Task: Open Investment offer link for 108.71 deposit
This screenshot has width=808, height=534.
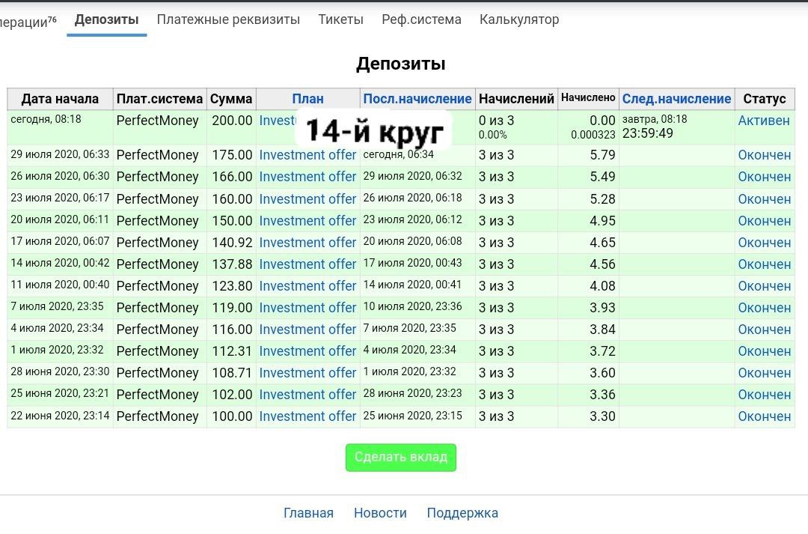Action: (x=307, y=372)
